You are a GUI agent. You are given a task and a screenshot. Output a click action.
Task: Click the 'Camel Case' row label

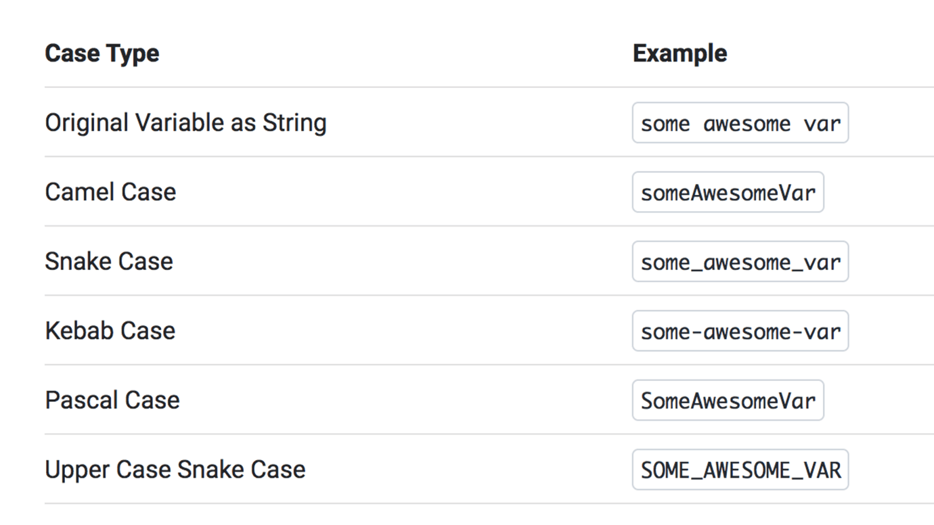pos(110,192)
